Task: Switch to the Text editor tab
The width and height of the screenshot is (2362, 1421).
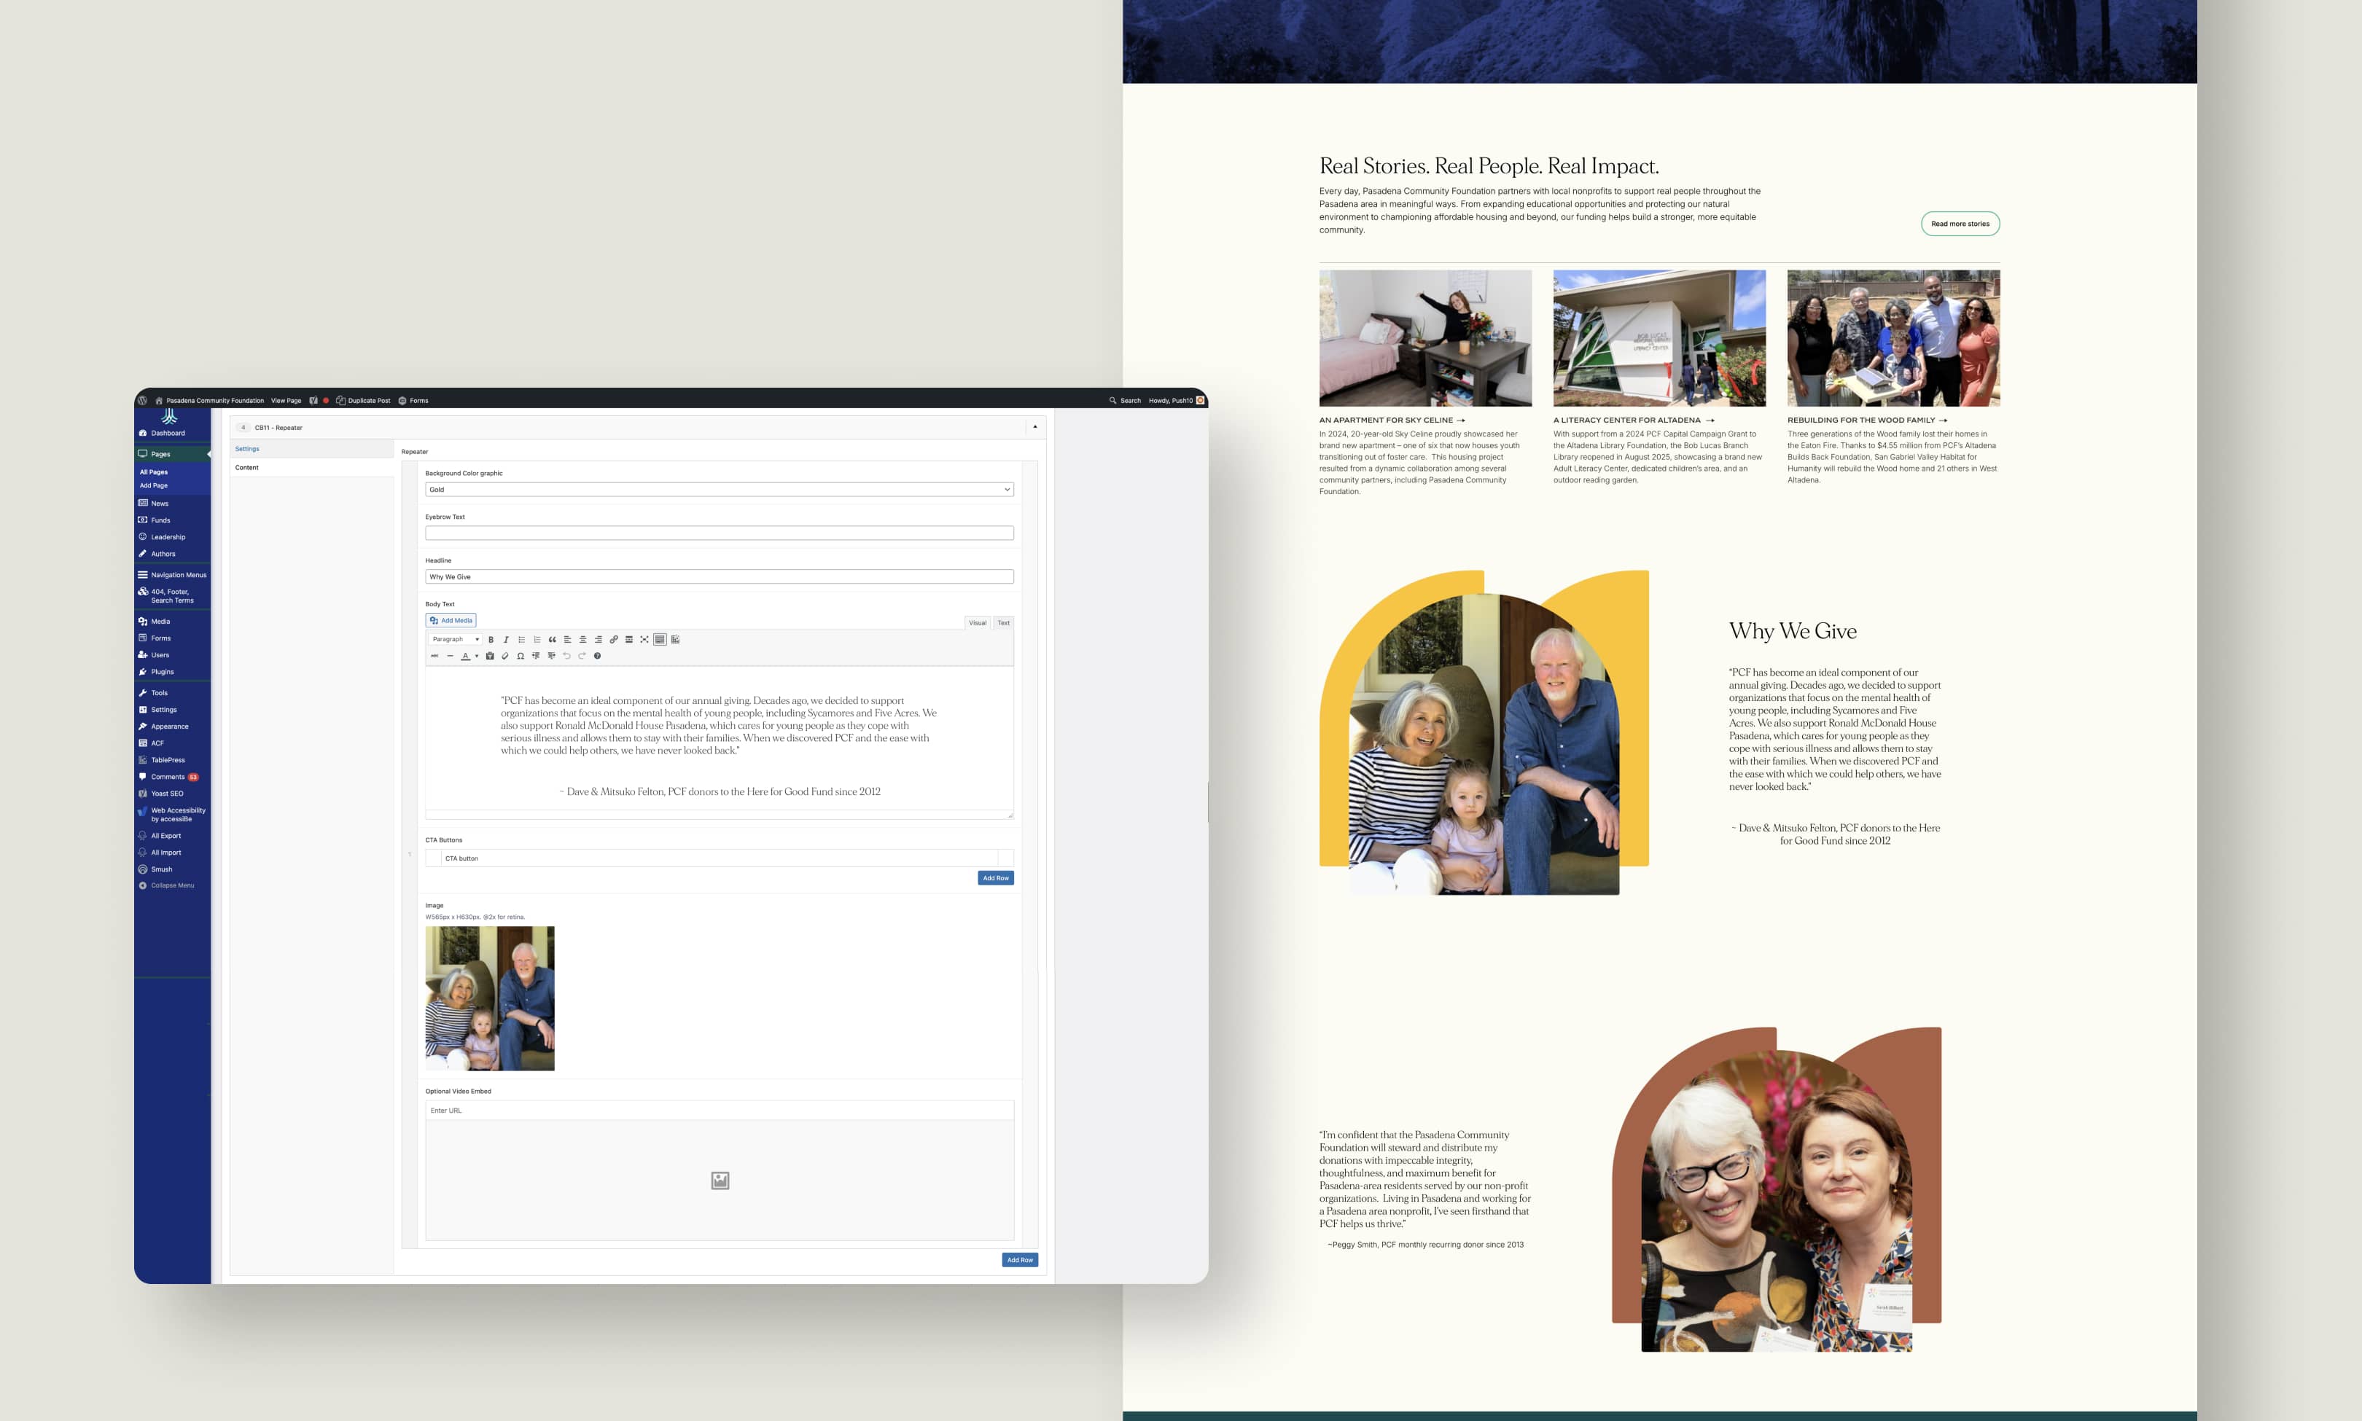Action: coord(1003,622)
